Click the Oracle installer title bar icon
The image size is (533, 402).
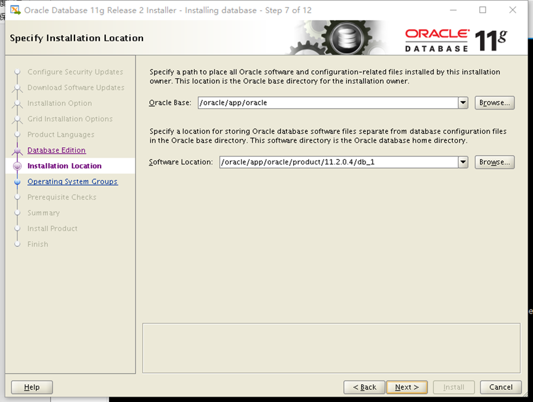point(15,10)
